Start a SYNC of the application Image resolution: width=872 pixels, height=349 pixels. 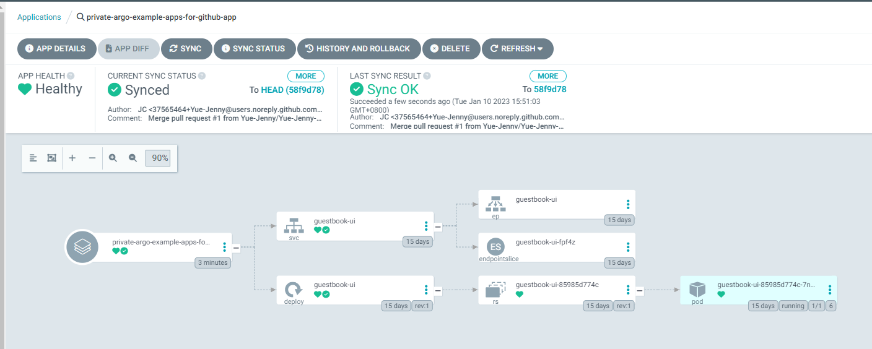click(x=186, y=48)
